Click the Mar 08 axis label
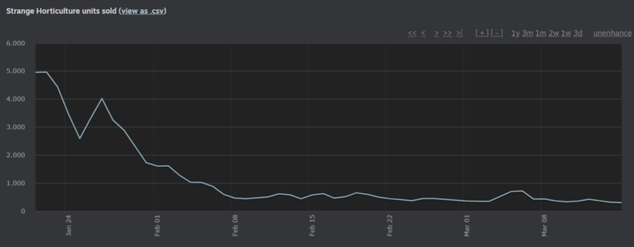 coord(545,225)
